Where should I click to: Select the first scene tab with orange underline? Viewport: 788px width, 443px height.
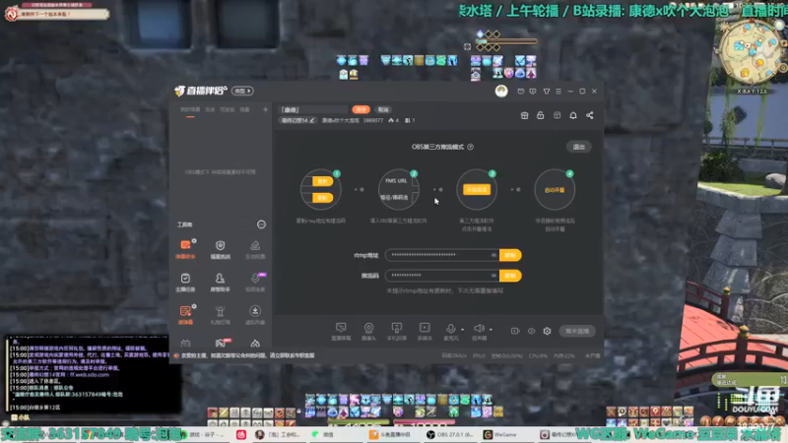190,110
